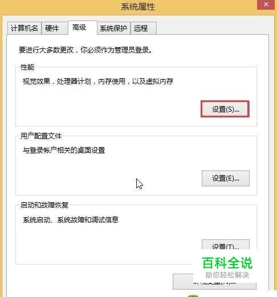This screenshot has height=297, width=277.
Task: Click the 用户配置文件 group label
Action: (x=41, y=136)
